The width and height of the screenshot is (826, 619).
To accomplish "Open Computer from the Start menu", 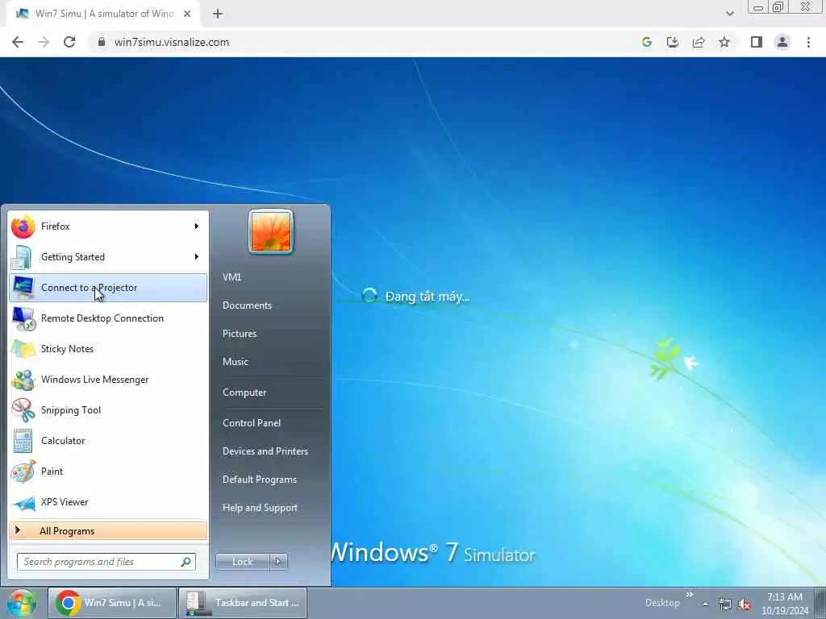I will (244, 393).
